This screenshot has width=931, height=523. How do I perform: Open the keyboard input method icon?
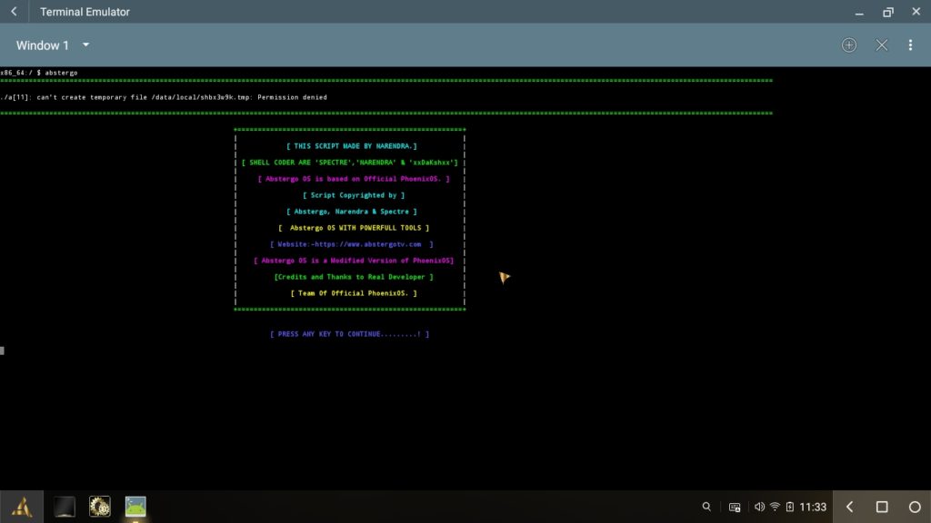pyautogui.click(x=735, y=507)
